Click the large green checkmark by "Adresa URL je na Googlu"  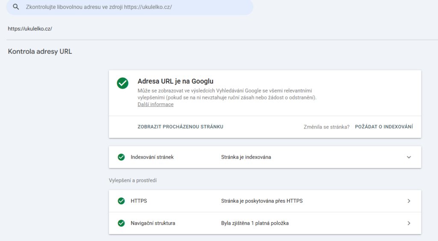[123, 83]
